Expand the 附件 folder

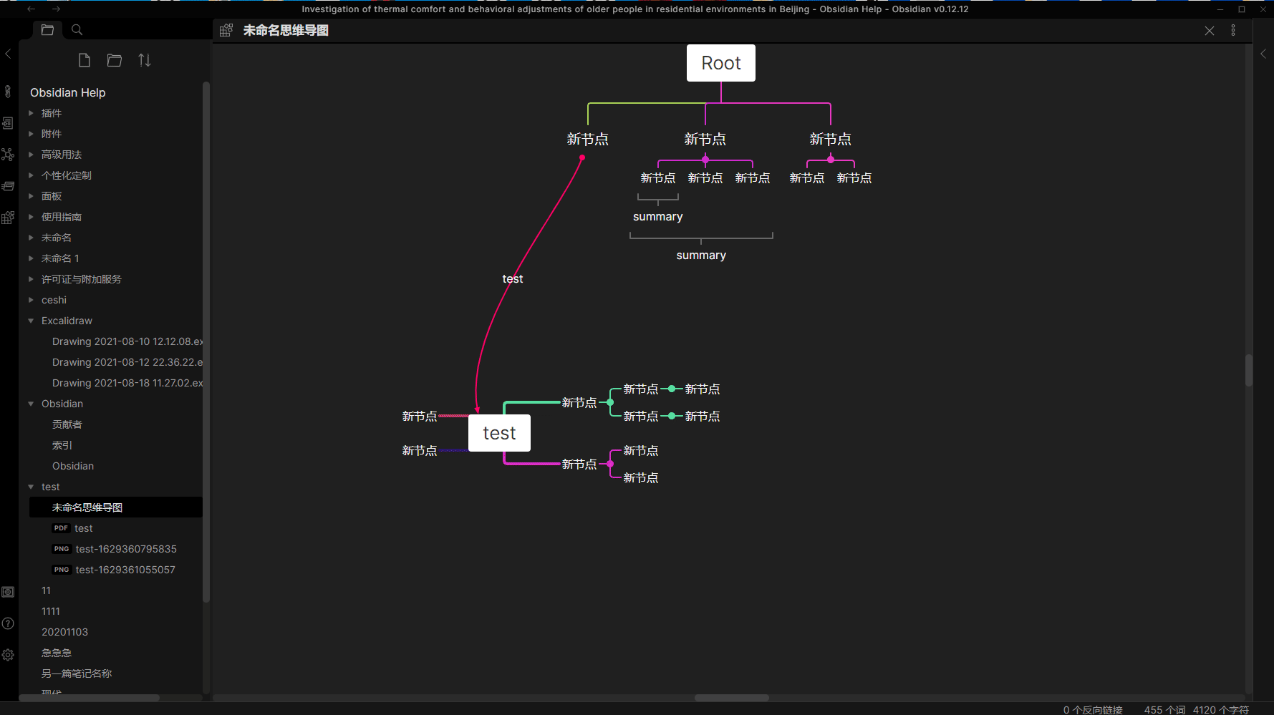click(x=31, y=134)
